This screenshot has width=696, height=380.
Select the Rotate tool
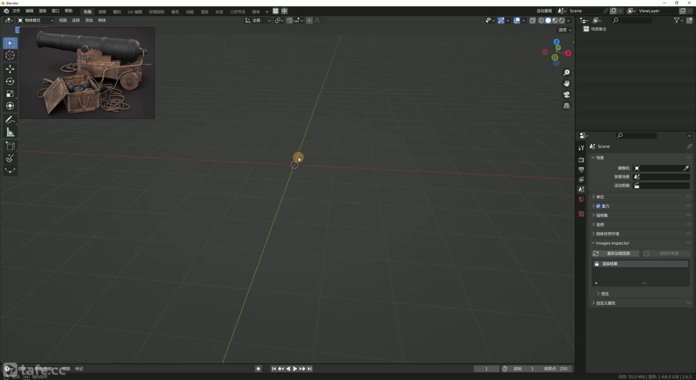pyautogui.click(x=10, y=81)
